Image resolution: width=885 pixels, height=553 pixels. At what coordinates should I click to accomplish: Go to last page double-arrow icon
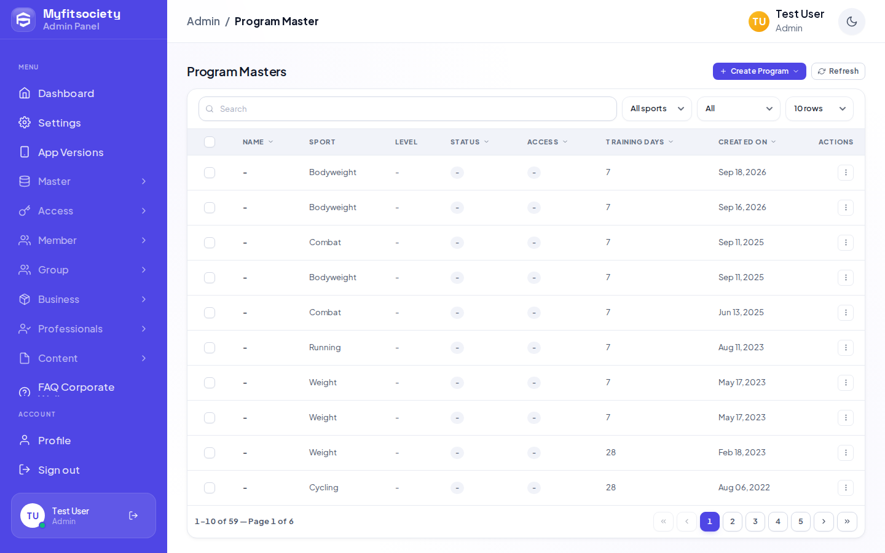[x=847, y=522]
